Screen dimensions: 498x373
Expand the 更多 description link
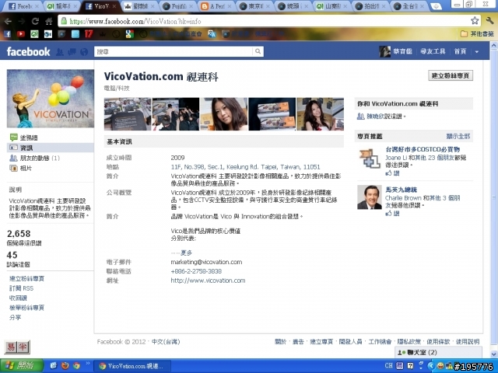[186, 253]
